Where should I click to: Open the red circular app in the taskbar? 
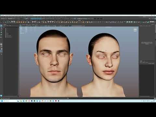[x=56, y=101]
